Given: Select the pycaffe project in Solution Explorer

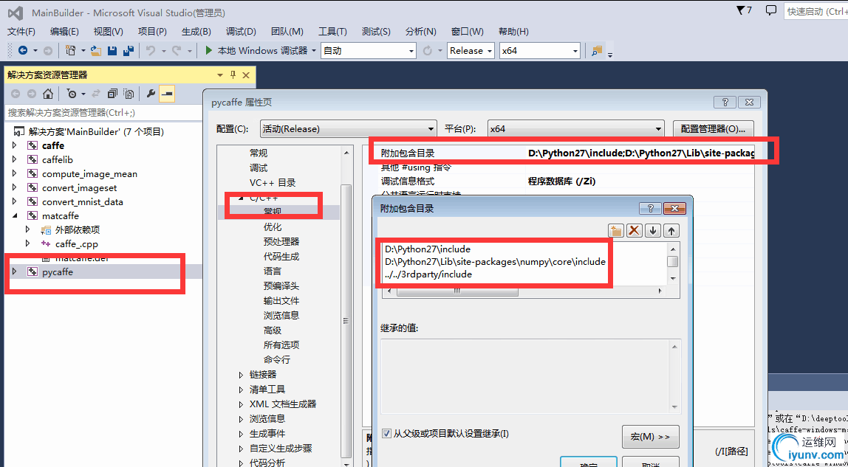Looking at the screenshot, I should pyautogui.click(x=58, y=271).
